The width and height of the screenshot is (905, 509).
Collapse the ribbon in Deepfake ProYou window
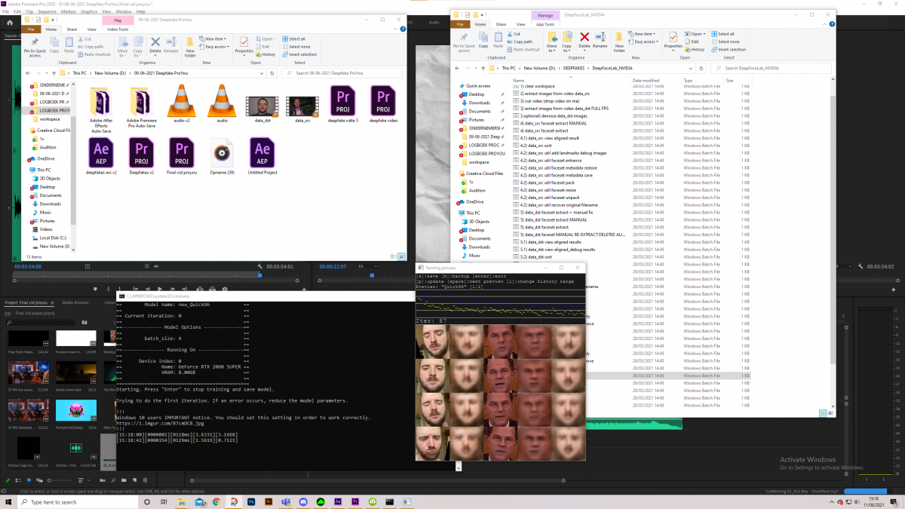(395, 29)
